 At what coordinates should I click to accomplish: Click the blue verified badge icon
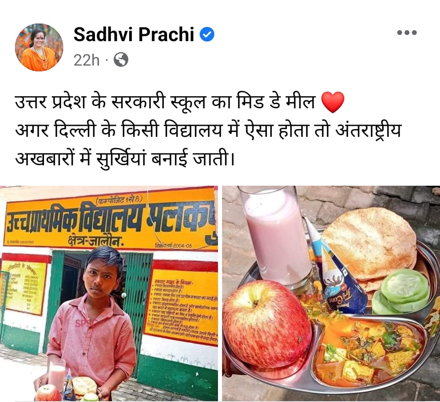pos(207,34)
